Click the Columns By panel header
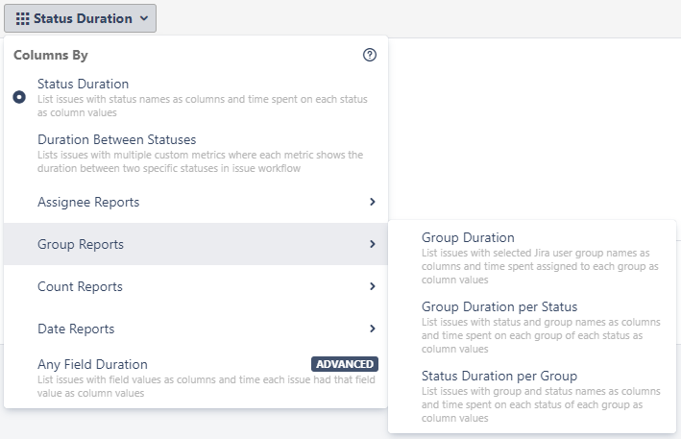This screenshot has width=681, height=439. click(51, 56)
